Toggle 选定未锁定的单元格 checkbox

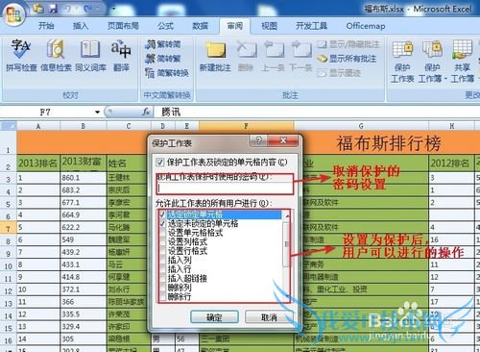click(162, 223)
